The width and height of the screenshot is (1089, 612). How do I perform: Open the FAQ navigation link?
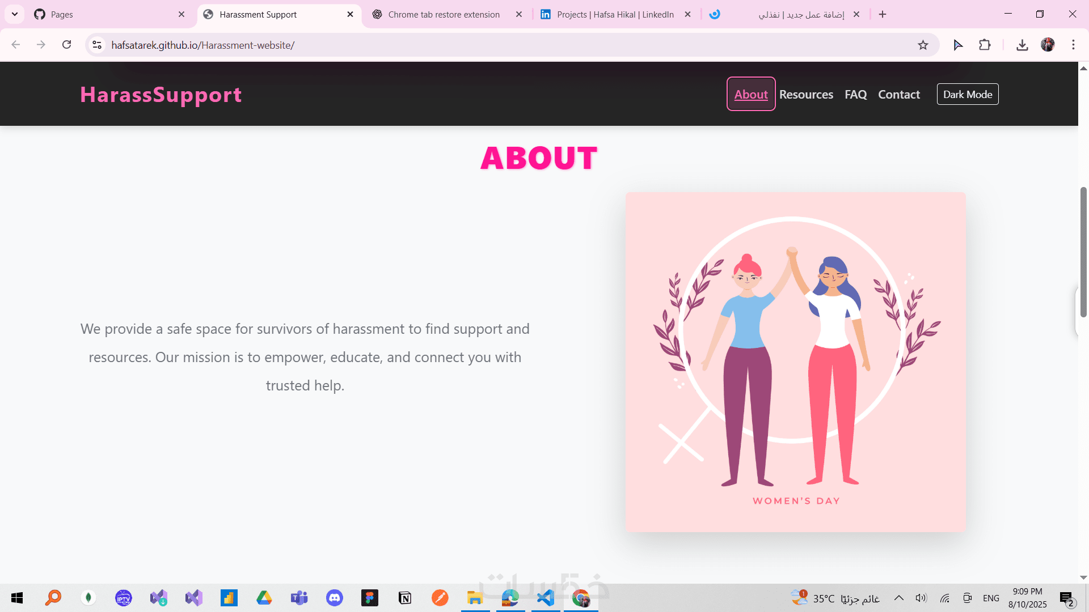pos(855,95)
